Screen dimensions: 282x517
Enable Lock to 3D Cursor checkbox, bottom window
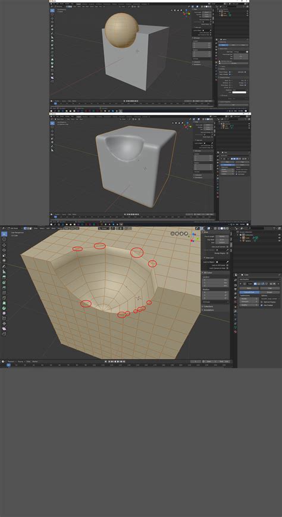pos(227,265)
